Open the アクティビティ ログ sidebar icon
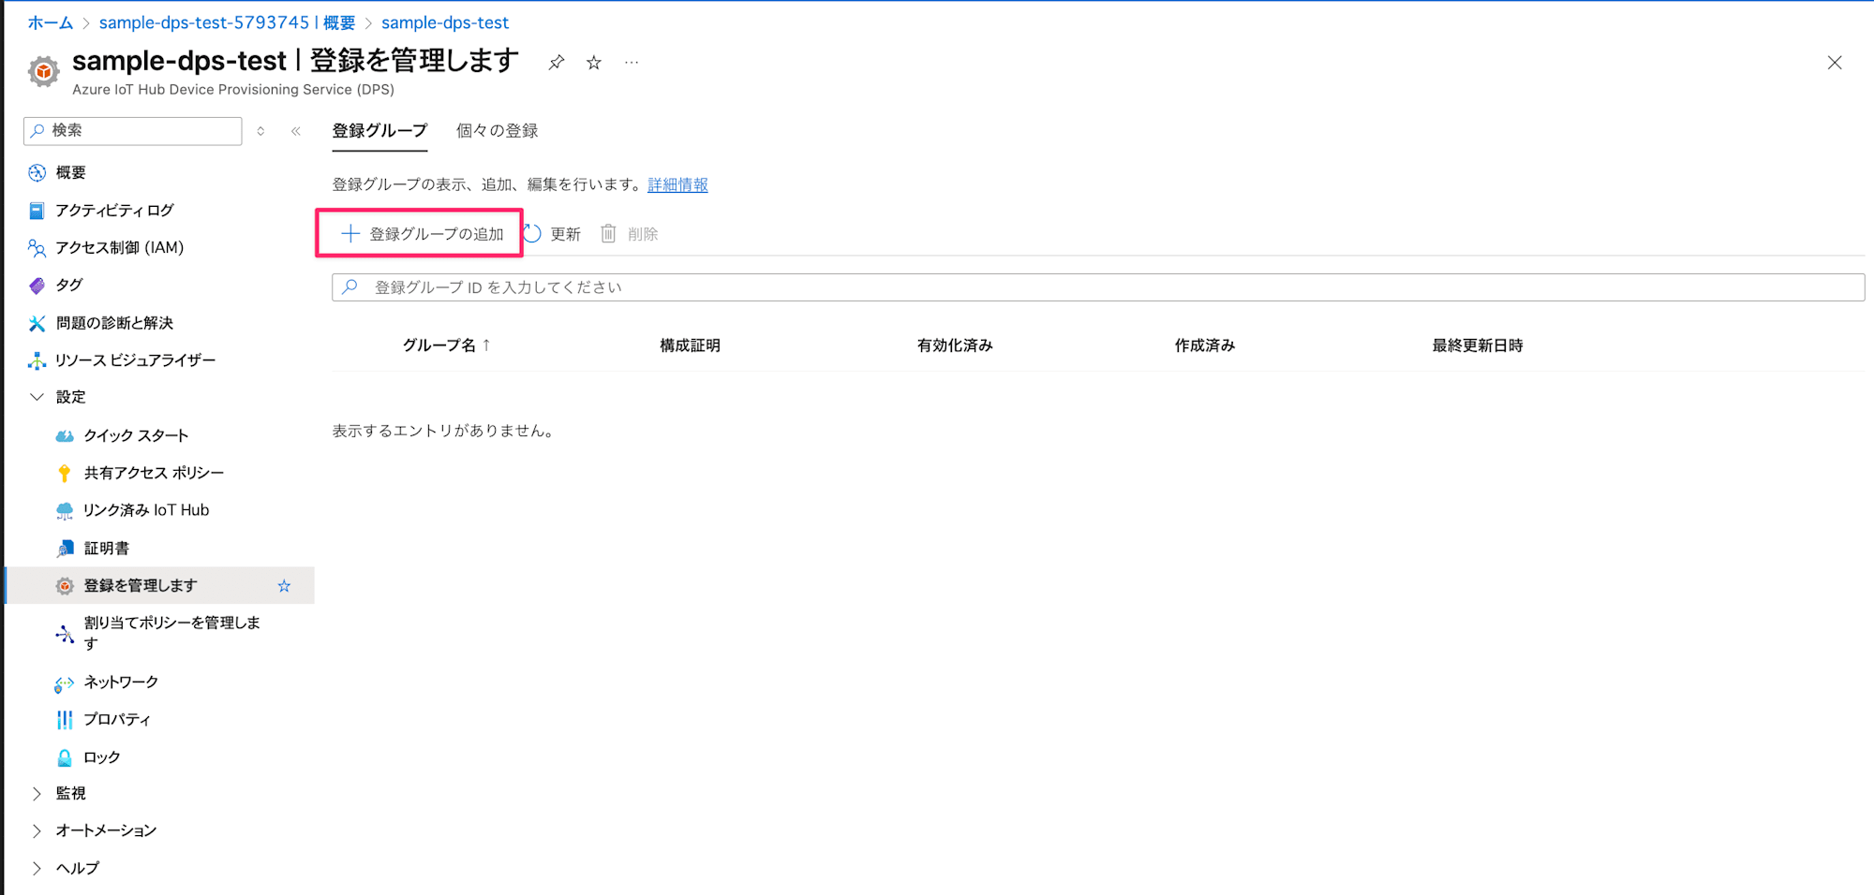1874x895 pixels. 37,211
